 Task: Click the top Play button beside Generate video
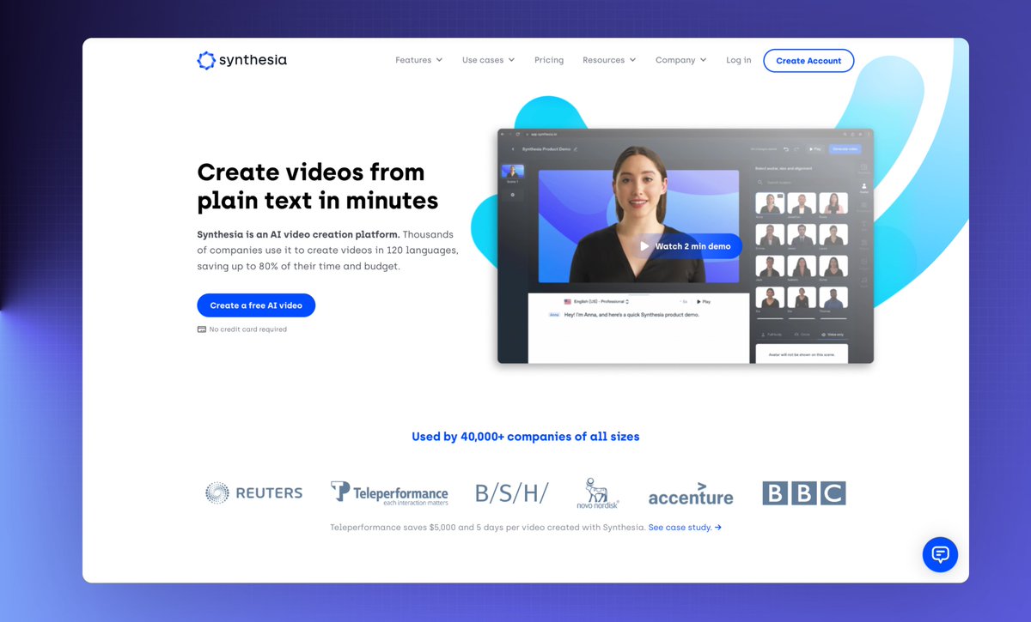coord(814,149)
